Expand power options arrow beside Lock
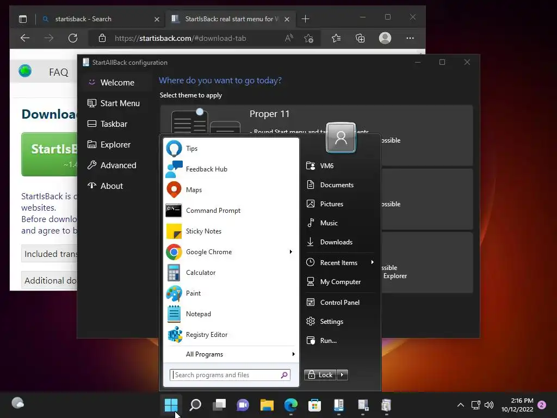 (342, 375)
